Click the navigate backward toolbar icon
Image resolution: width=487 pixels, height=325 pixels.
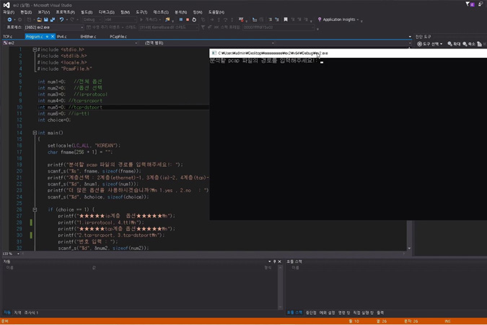(x=9, y=19)
